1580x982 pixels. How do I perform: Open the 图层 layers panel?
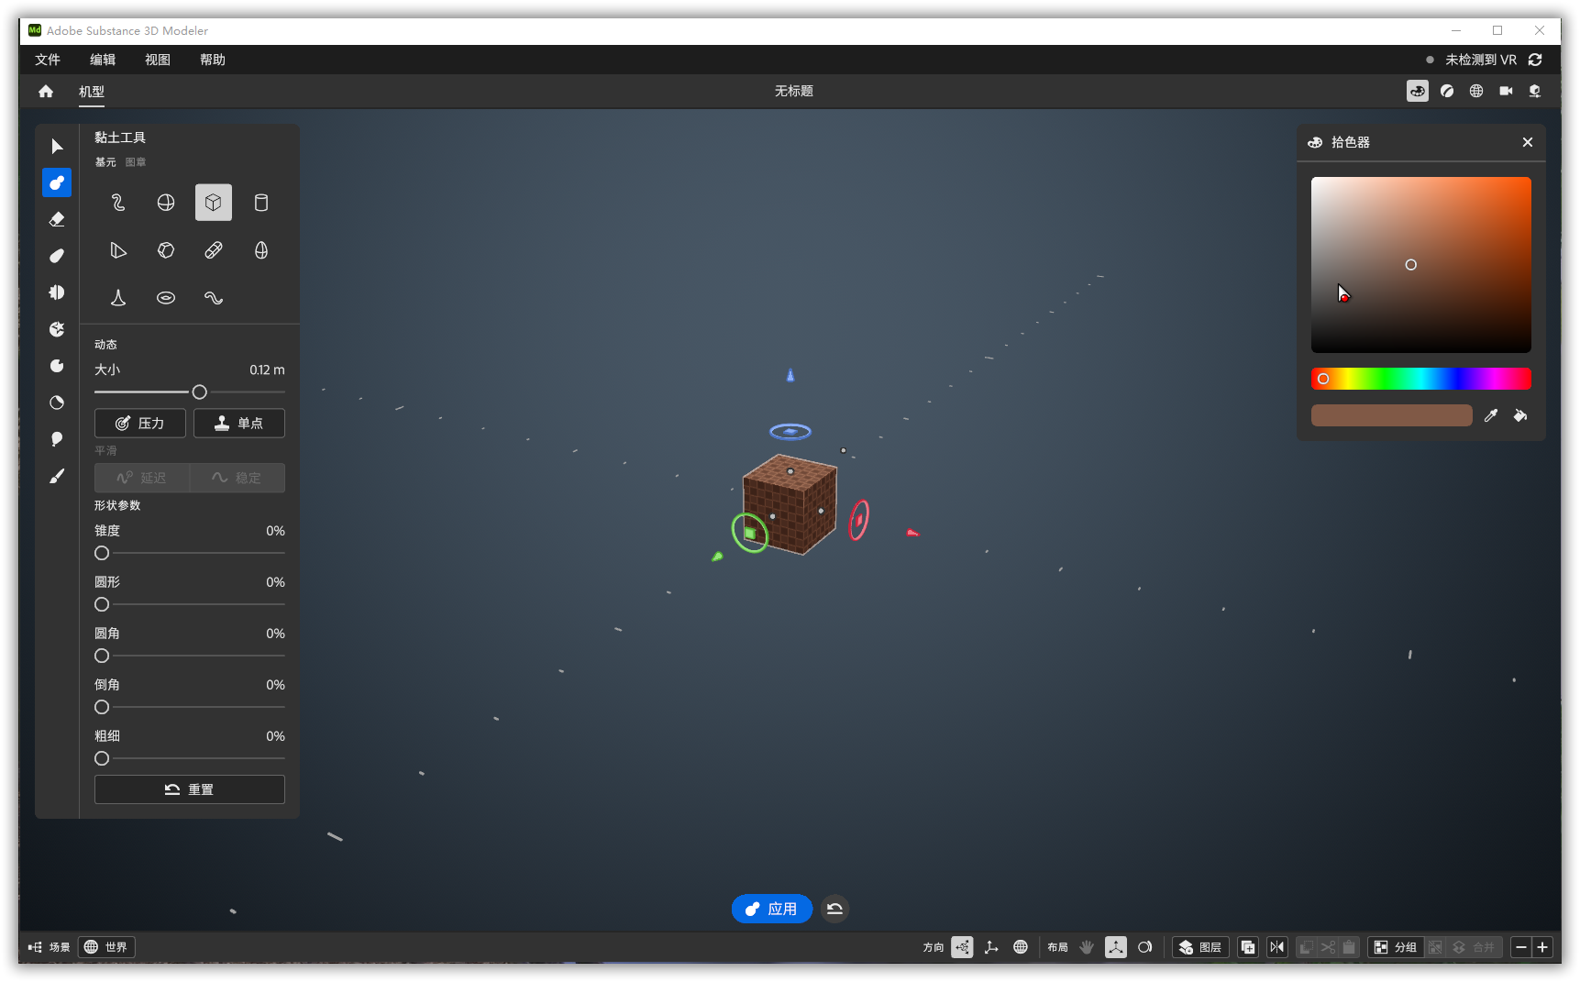[x=1200, y=947]
